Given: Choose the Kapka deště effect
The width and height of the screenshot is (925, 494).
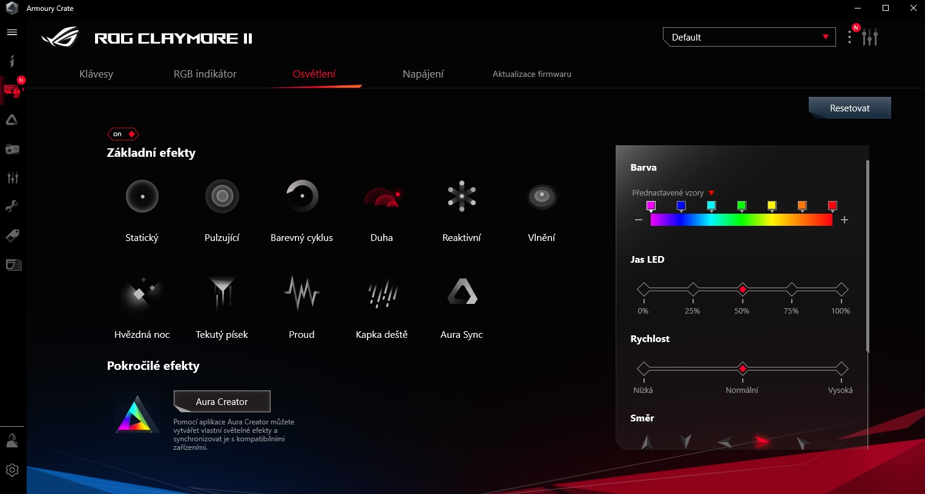Looking at the screenshot, I should [382, 293].
